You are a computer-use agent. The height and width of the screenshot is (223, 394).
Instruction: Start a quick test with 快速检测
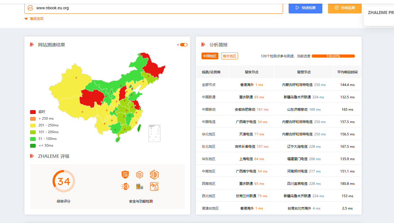coord(305,8)
